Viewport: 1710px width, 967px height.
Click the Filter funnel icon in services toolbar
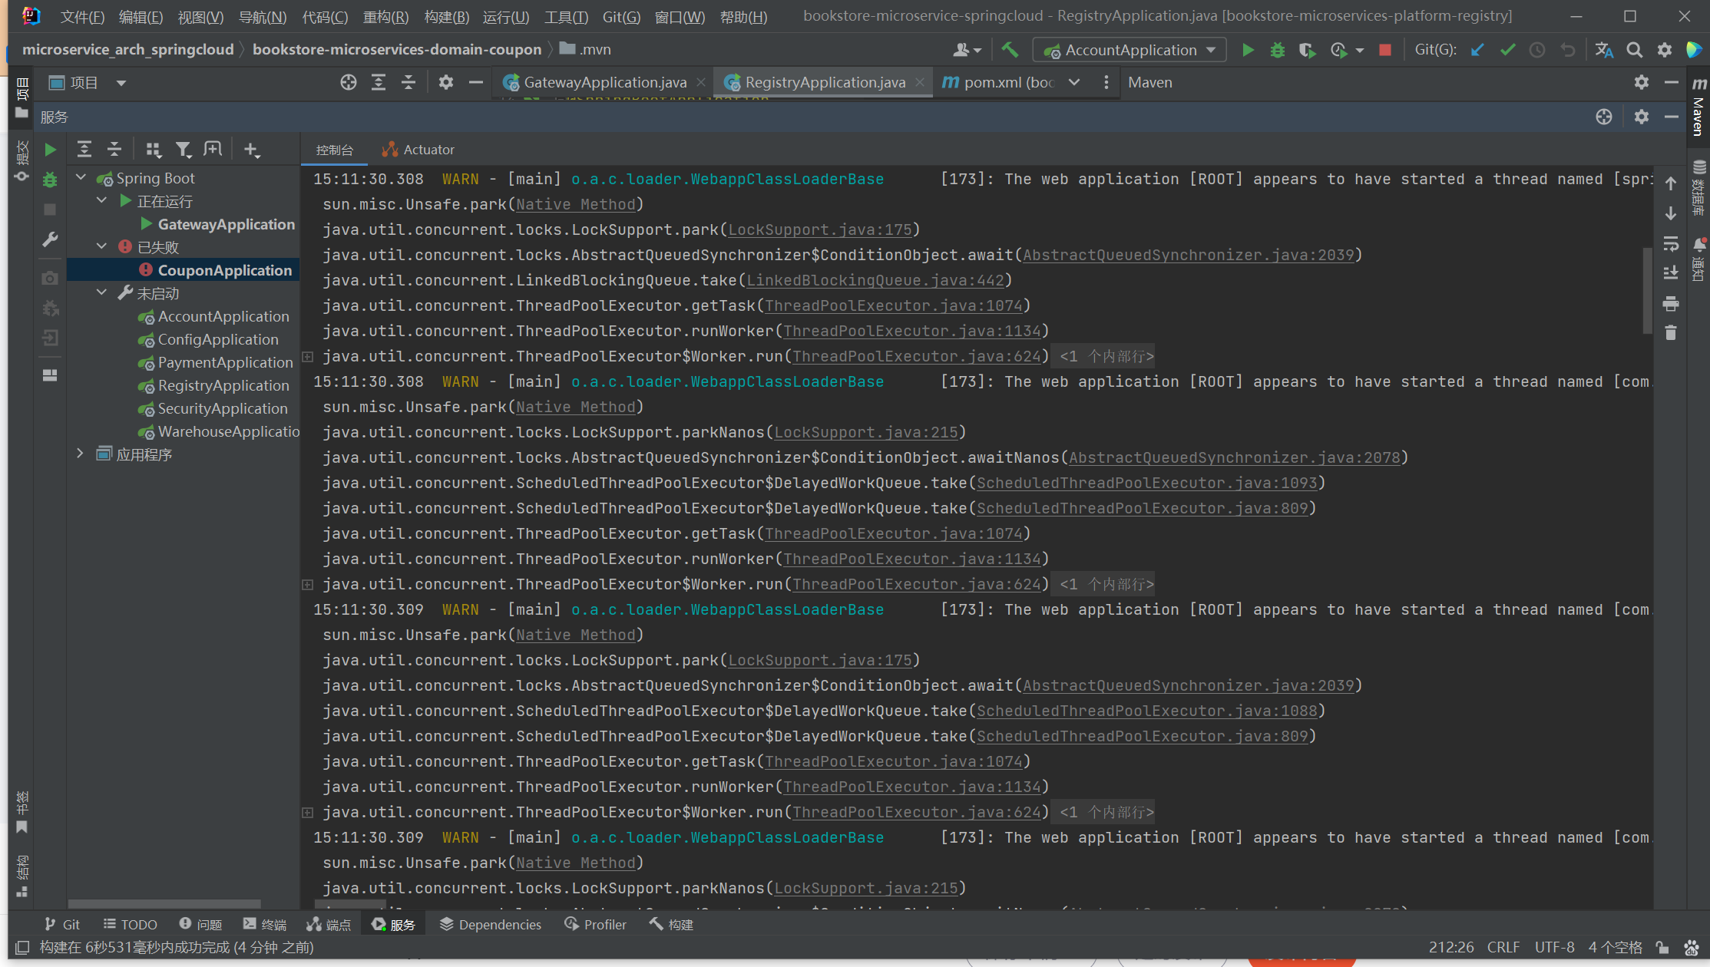(x=183, y=150)
